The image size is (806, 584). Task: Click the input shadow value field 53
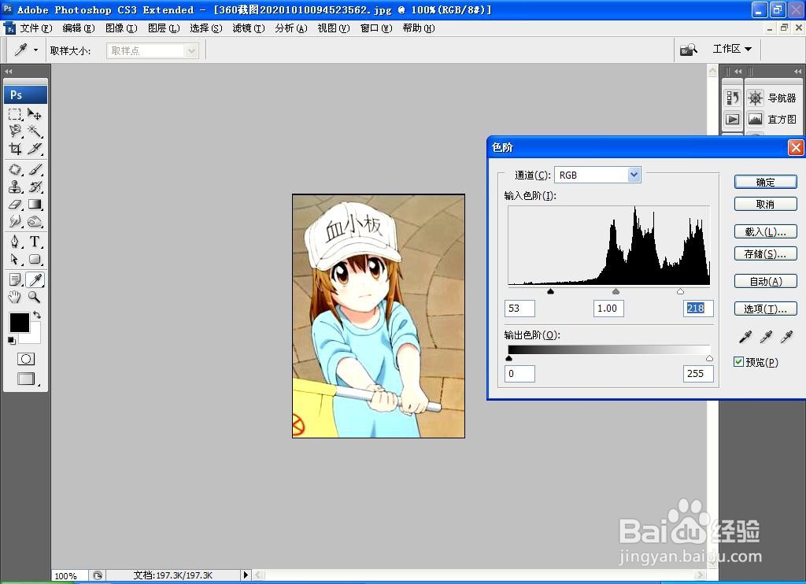click(519, 309)
